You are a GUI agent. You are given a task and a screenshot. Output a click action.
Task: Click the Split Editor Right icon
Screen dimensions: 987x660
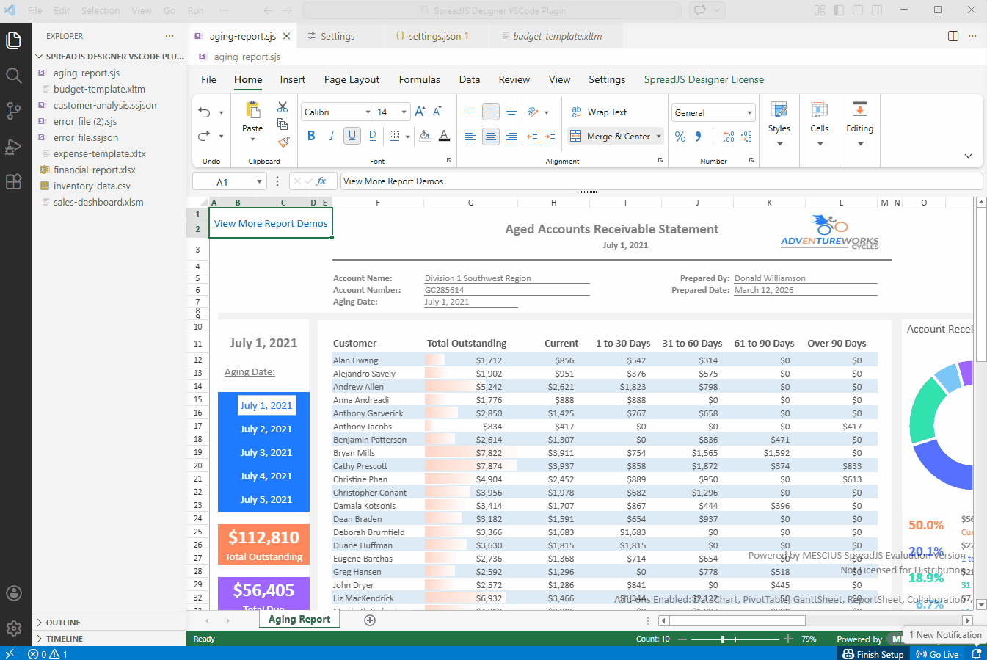coord(953,36)
